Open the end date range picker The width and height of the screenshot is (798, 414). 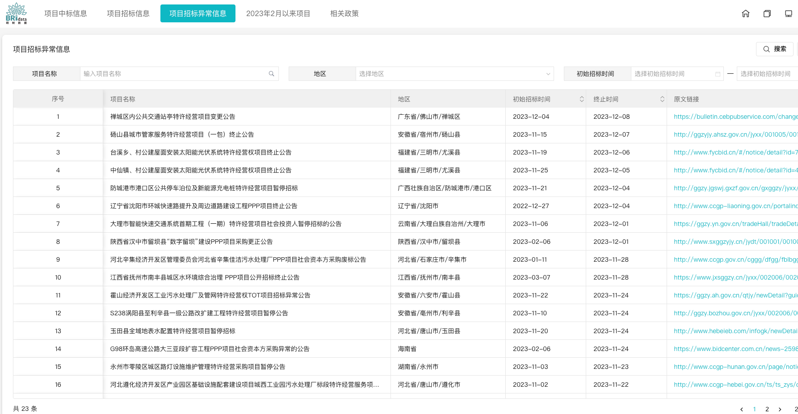[767, 74]
